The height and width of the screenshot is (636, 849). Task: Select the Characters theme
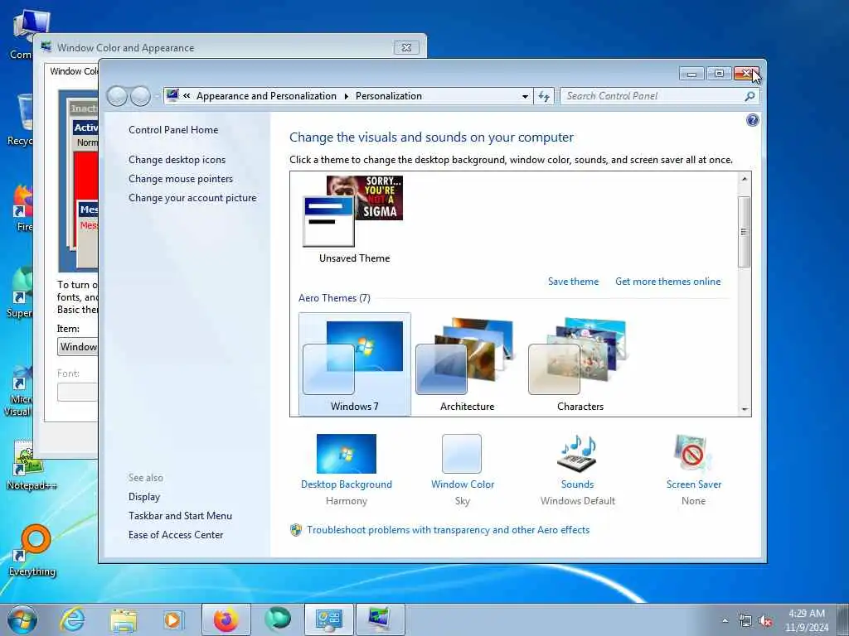580,364
